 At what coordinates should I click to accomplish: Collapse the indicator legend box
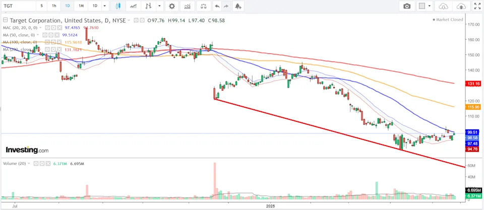click(5, 20)
